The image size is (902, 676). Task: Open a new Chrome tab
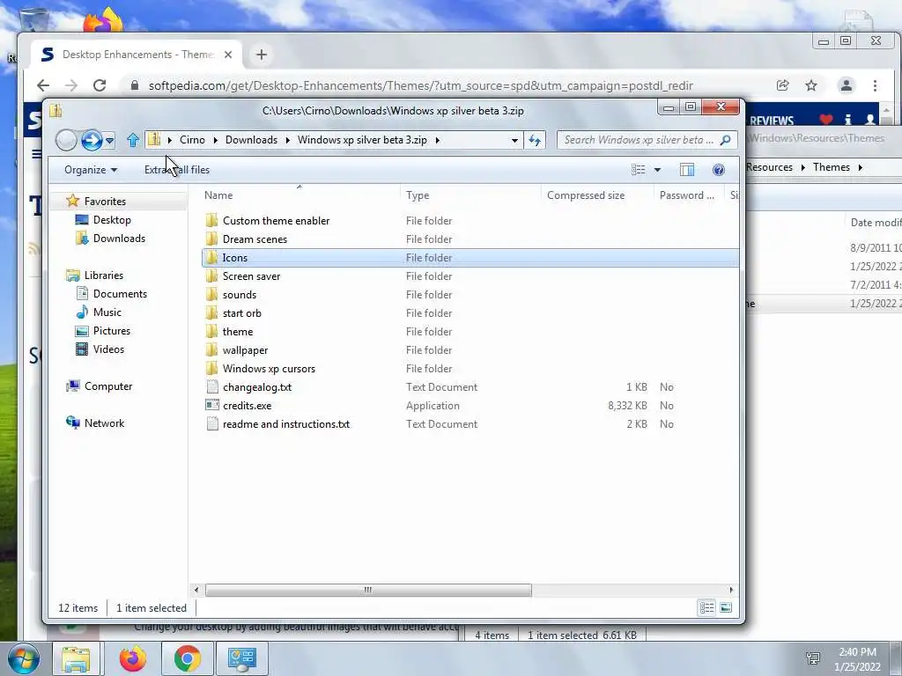coord(262,55)
